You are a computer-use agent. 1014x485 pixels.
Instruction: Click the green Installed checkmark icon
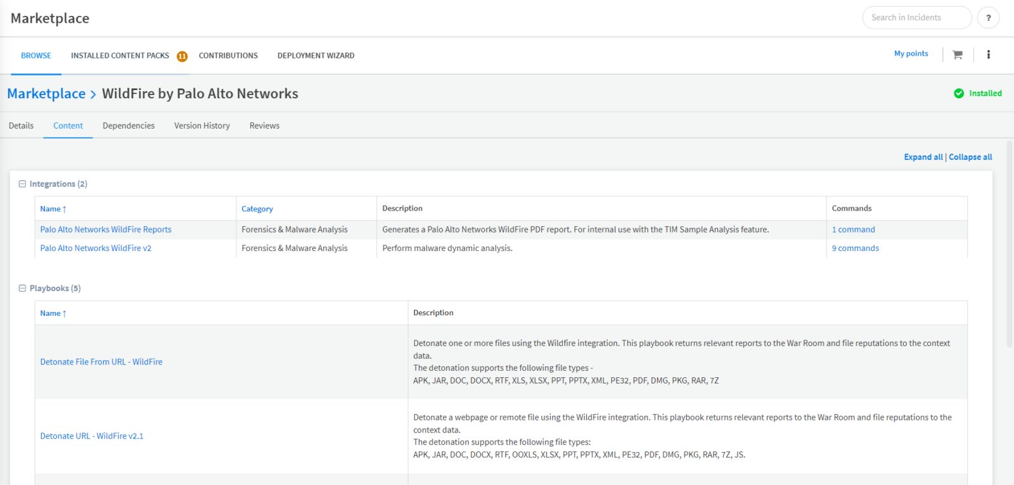pyautogui.click(x=959, y=93)
